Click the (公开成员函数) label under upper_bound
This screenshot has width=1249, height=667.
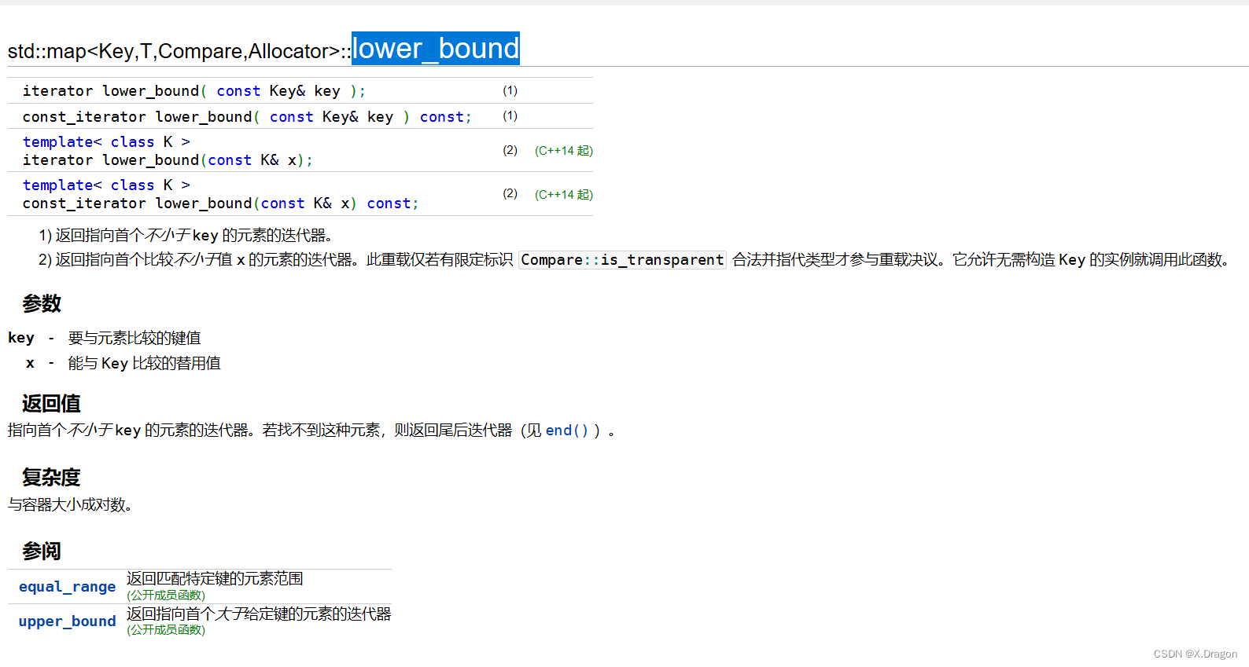[166, 630]
